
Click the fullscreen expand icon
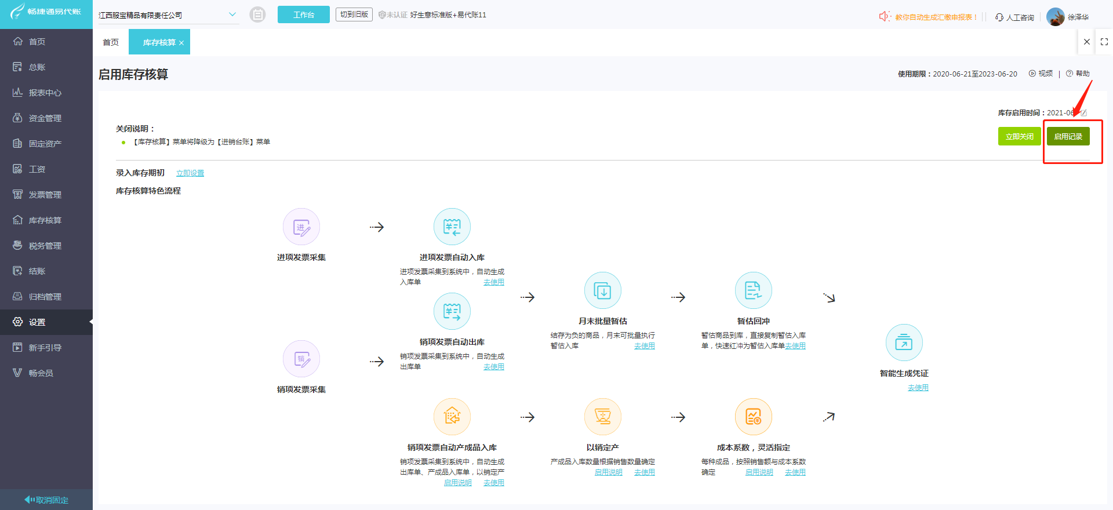tap(1104, 42)
